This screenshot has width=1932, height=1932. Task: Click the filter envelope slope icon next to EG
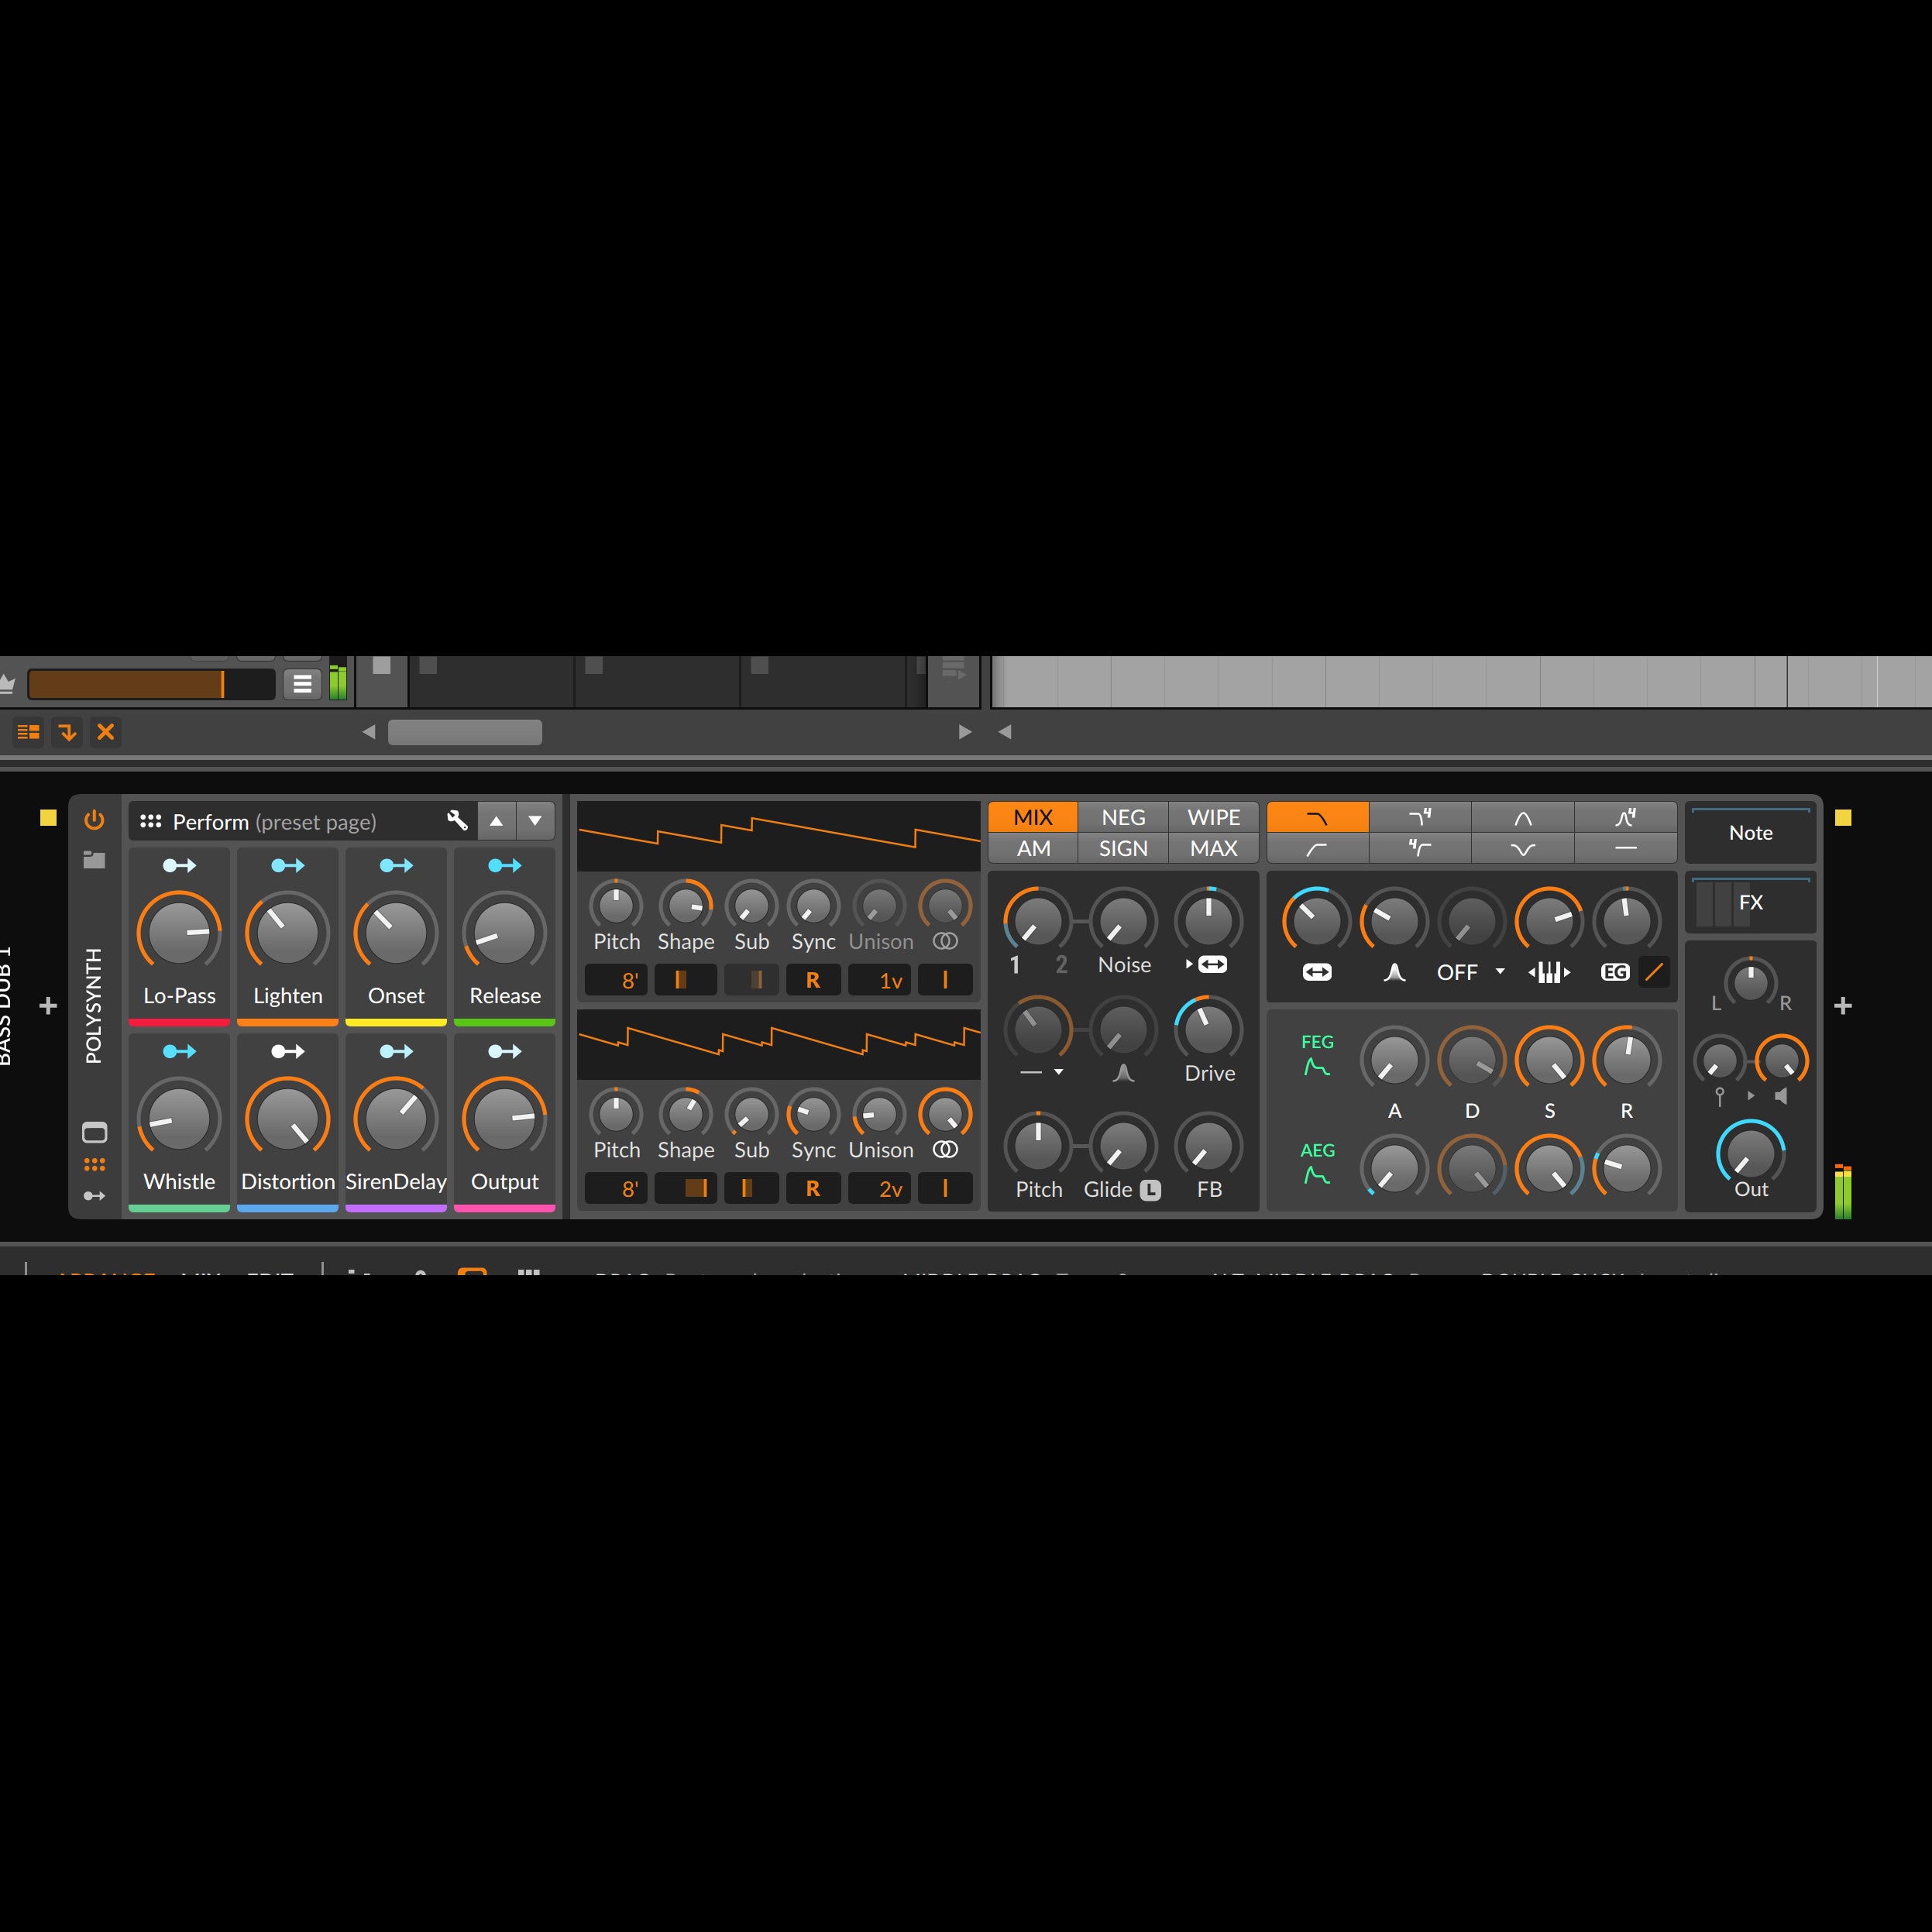1654,972
